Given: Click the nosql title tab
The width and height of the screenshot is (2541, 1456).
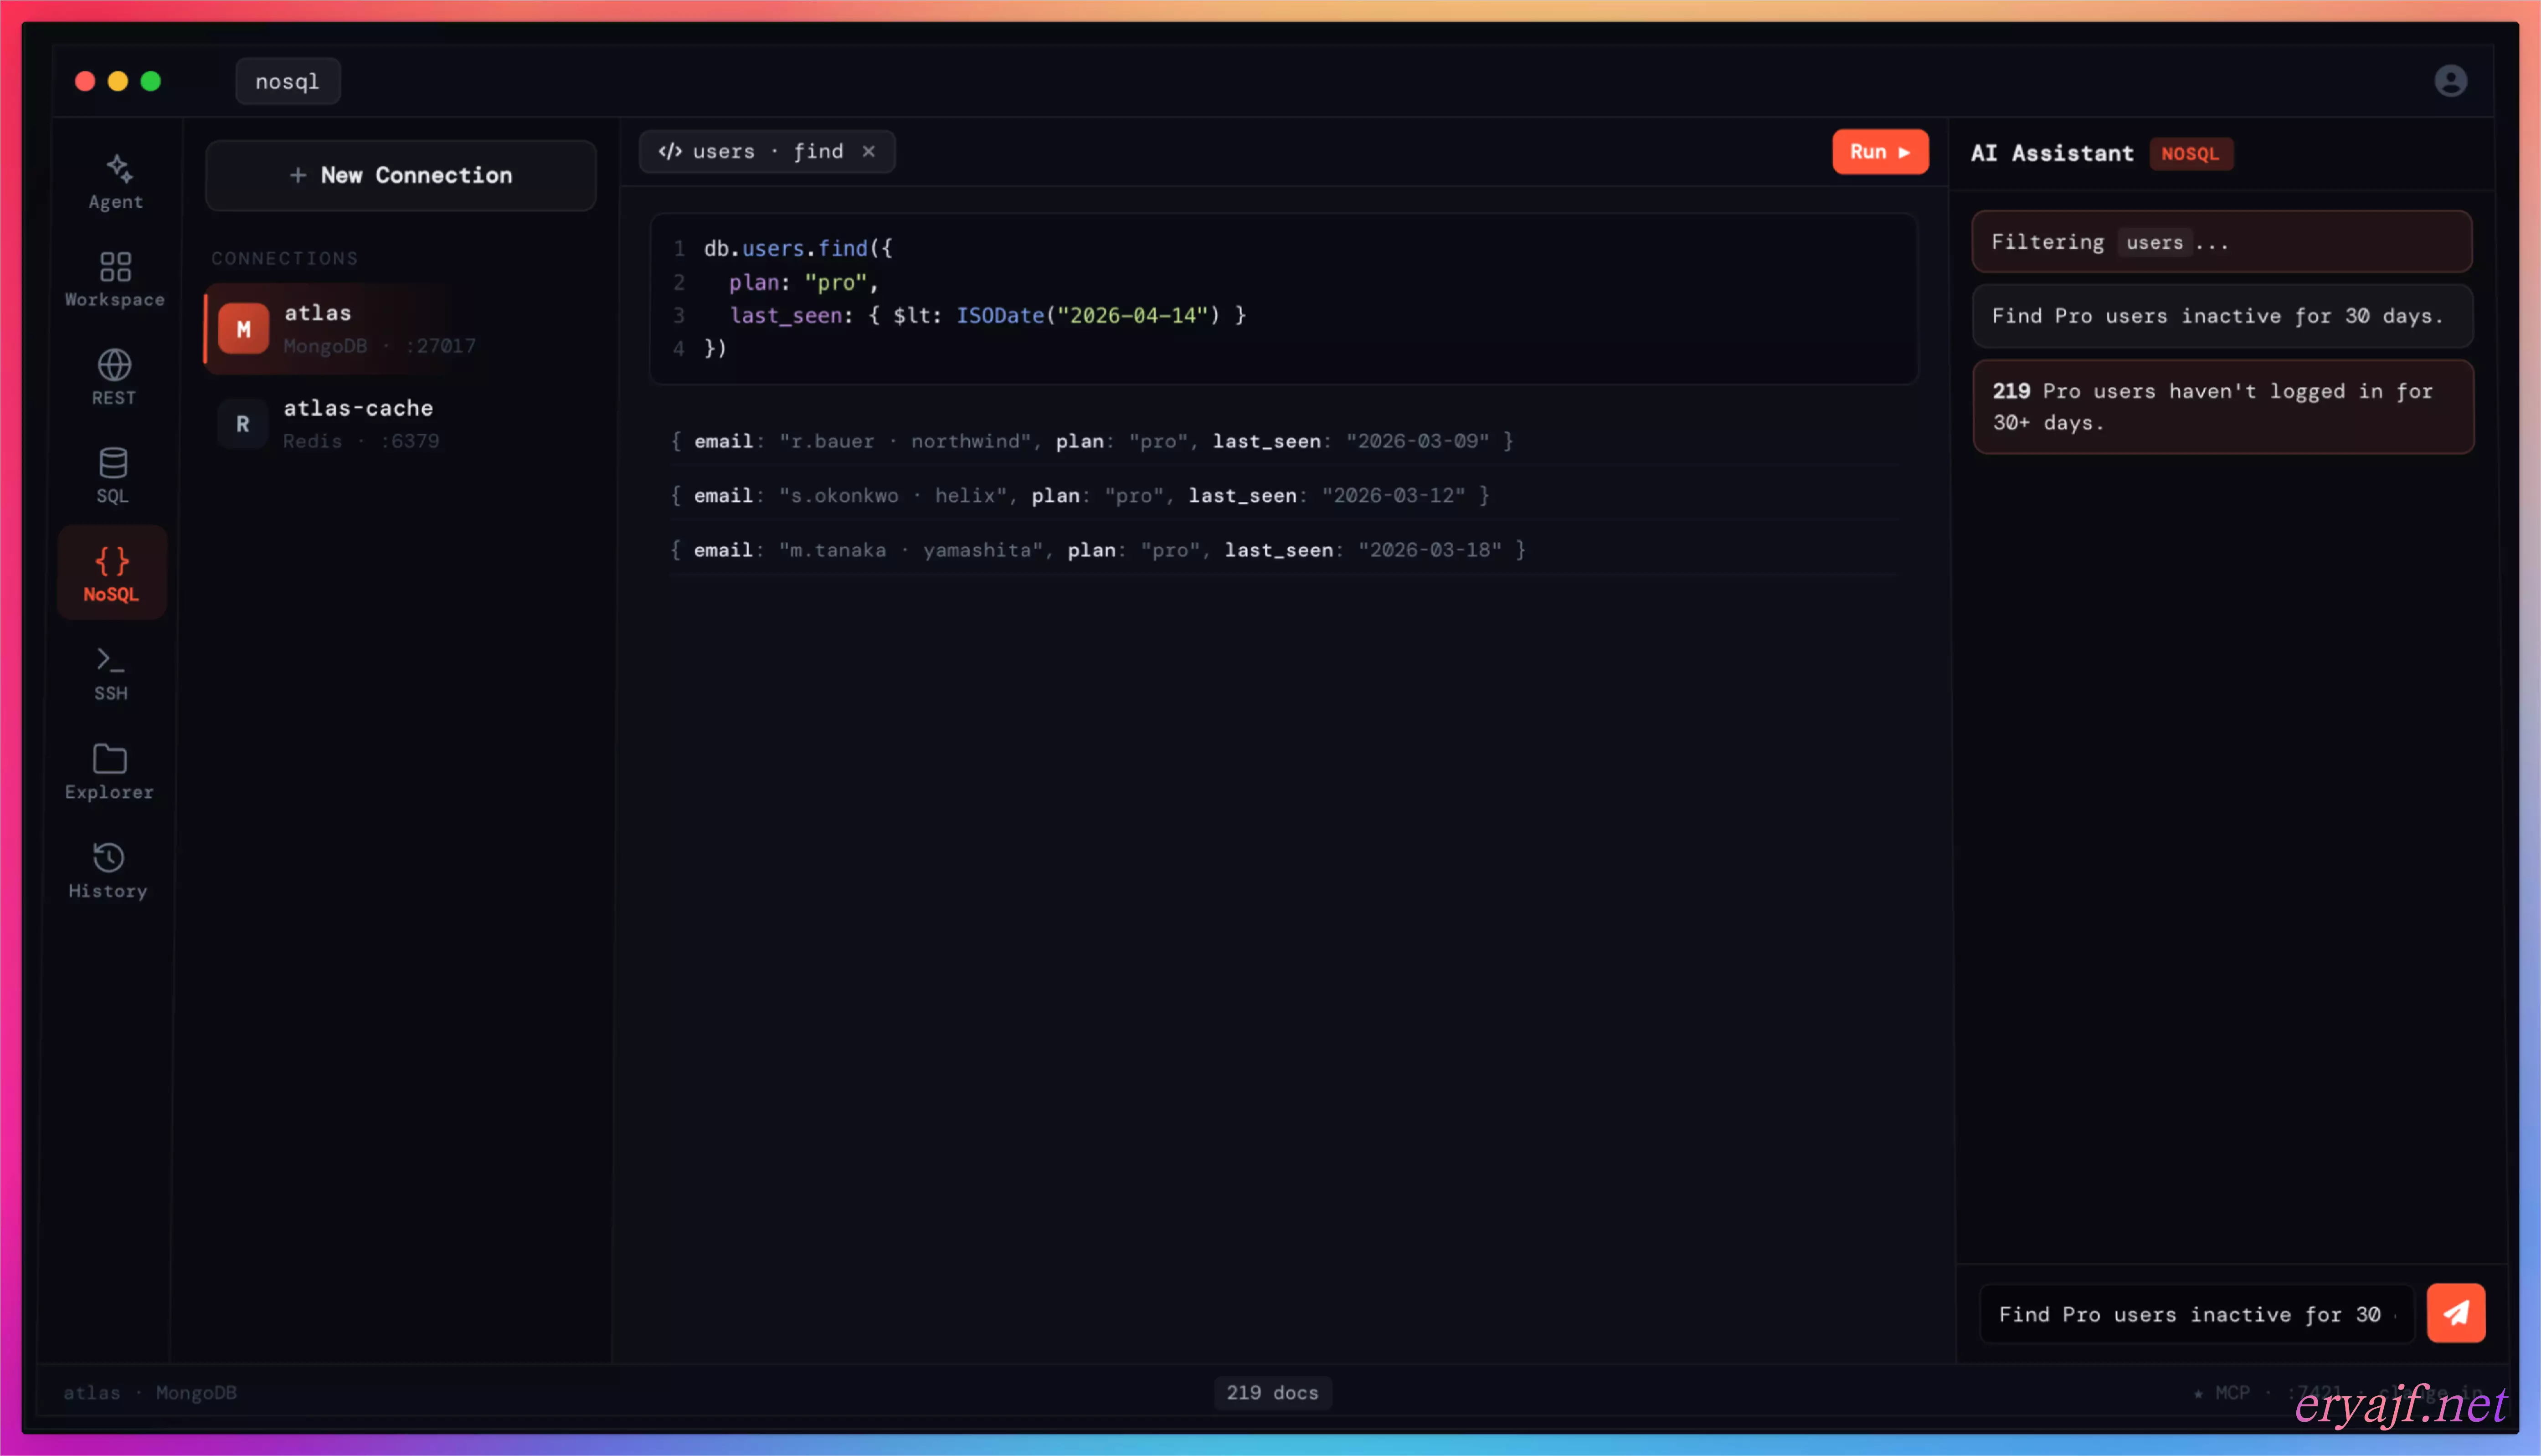Looking at the screenshot, I should pos(288,81).
